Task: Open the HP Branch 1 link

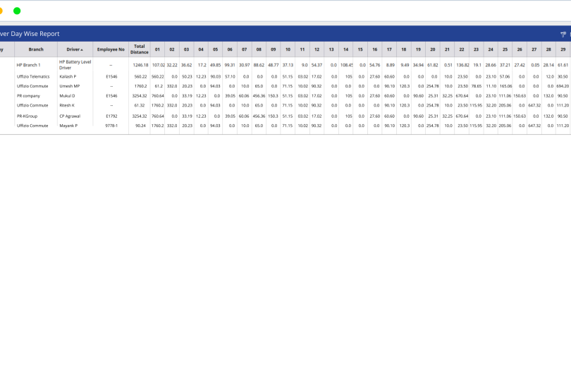Action: [29, 65]
